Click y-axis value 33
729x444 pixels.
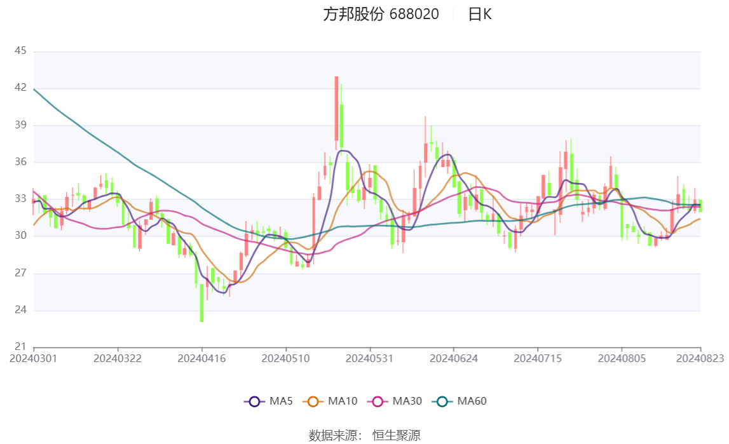20,199
